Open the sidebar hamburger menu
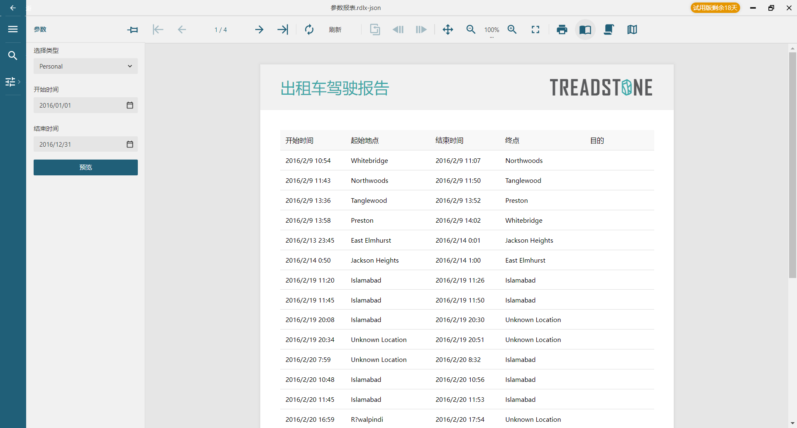The image size is (797, 428). tap(13, 29)
